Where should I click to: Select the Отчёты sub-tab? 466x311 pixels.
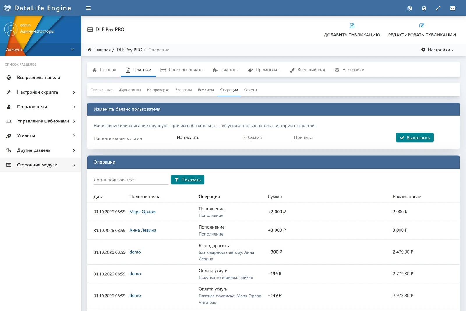click(250, 90)
